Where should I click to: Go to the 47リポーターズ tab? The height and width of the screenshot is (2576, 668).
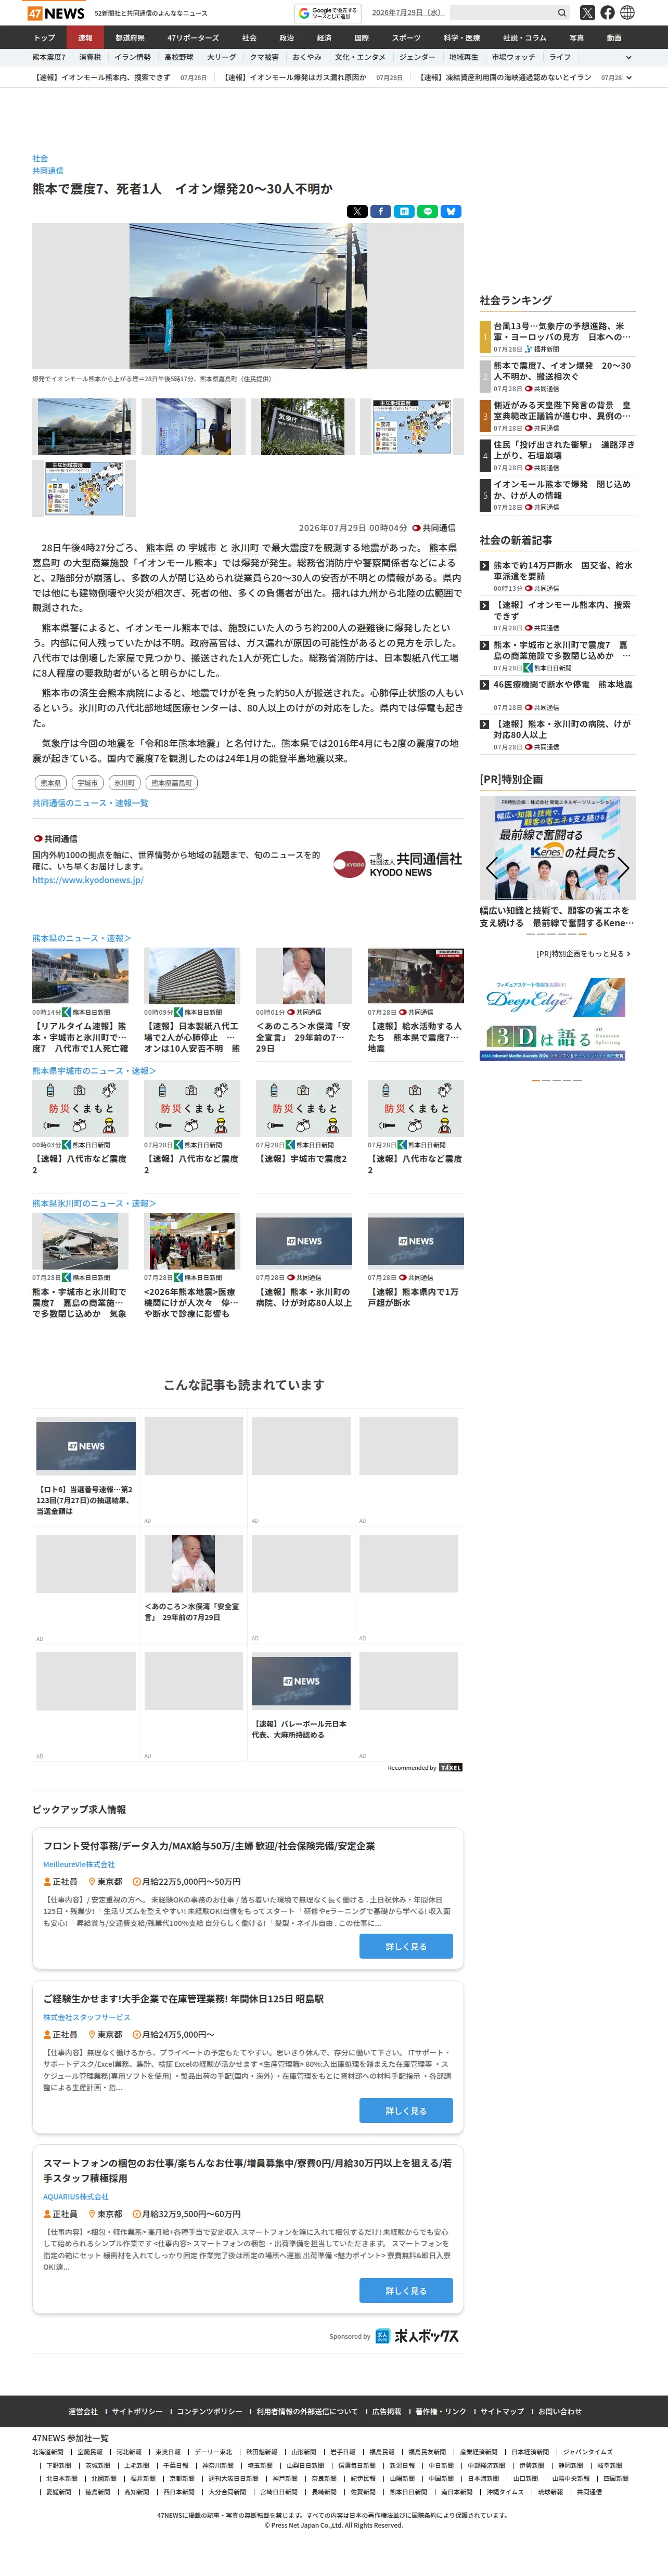tap(193, 38)
